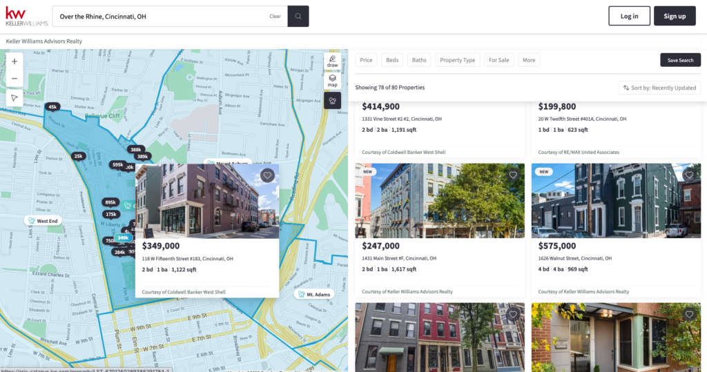Open the Price filter dropdown
The width and height of the screenshot is (707, 372).
[366, 60]
